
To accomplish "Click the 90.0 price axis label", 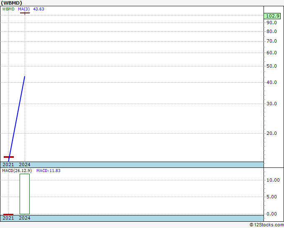I will coord(272,23).
